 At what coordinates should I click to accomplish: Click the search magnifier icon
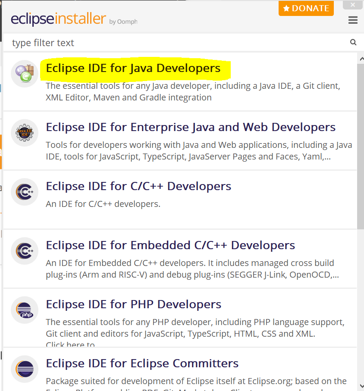[353, 42]
